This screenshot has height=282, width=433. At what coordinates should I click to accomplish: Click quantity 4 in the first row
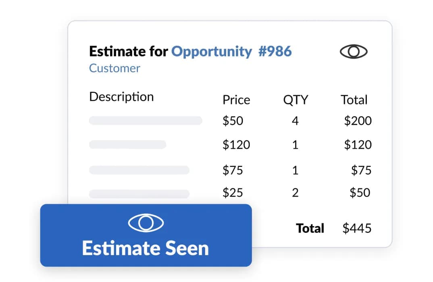pyautogui.click(x=295, y=121)
